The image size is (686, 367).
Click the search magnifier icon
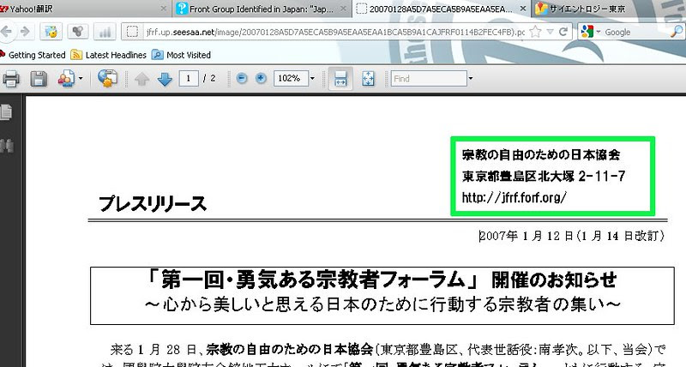(x=676, y=32)
